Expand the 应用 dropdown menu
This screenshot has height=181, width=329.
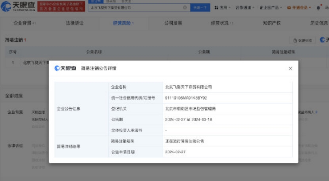click(x=225, y=7)
